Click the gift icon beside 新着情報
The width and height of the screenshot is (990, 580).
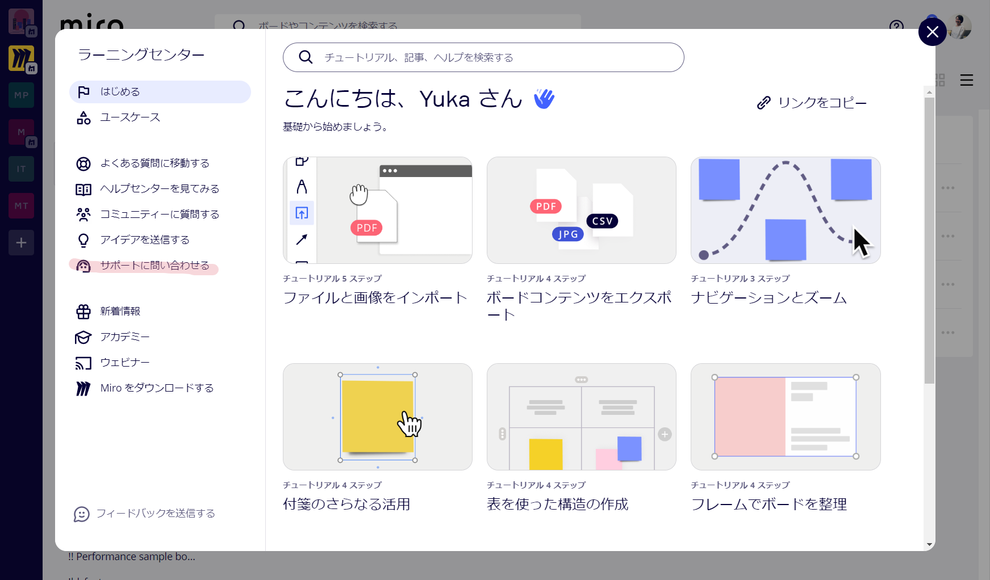[x=83, y=311]
